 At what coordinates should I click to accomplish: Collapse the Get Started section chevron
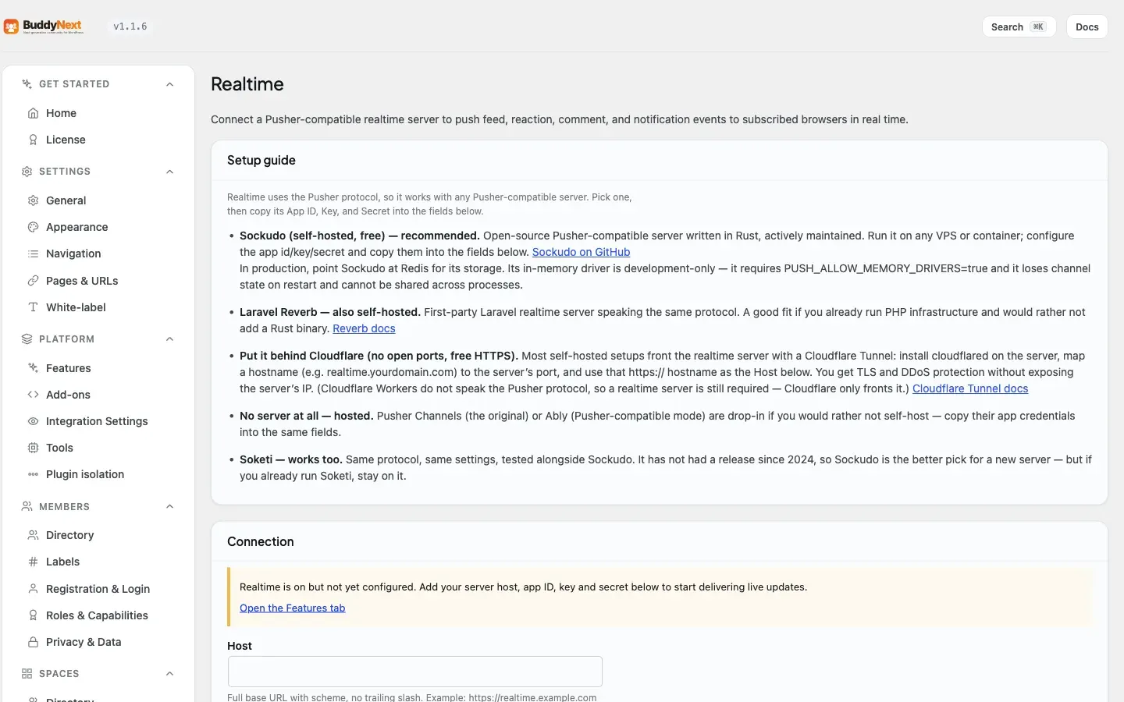[169, 84]
